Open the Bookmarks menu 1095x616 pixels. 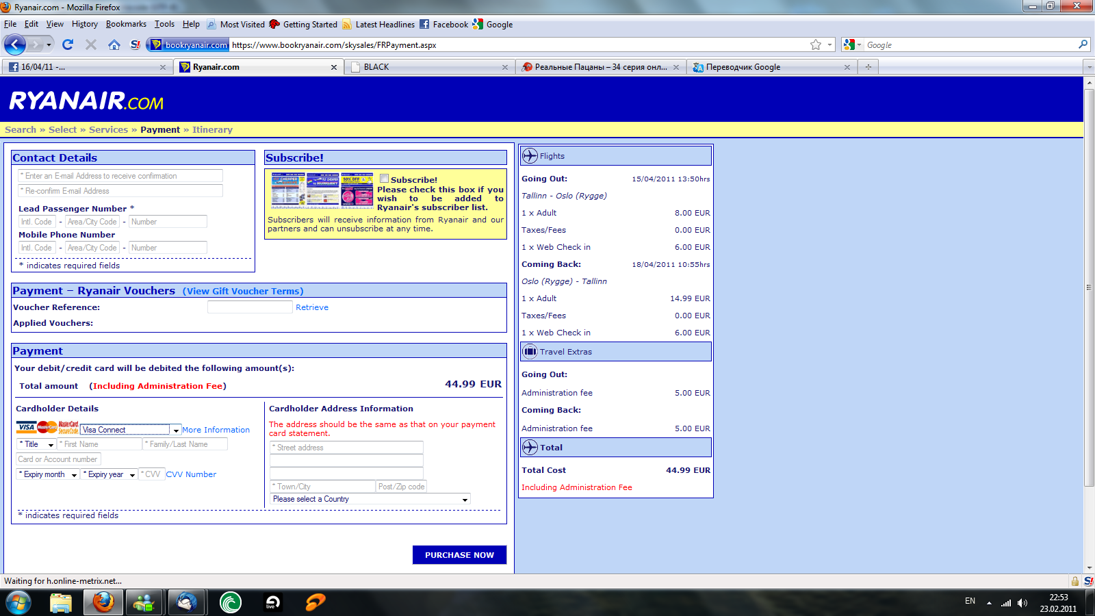coord(126,24)
